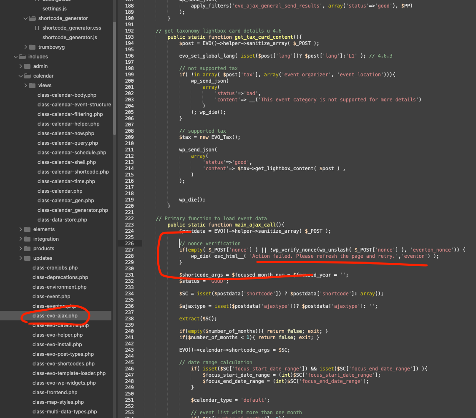Open class-cronjobs.php
Screen dimensions: 476x418
[x=55, y=268]
